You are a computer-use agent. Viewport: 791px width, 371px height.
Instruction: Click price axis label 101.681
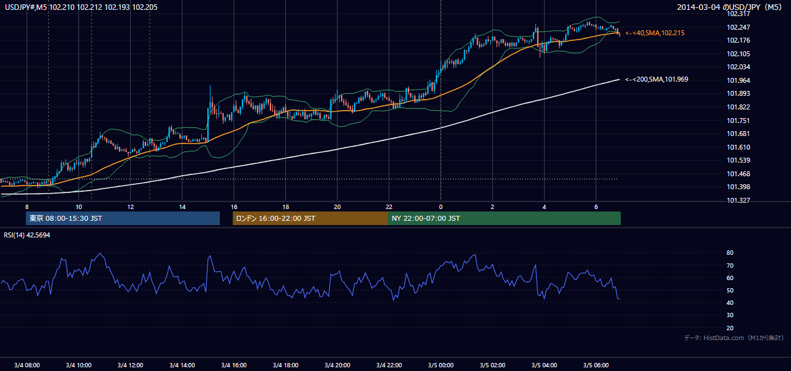click(738, 134)
